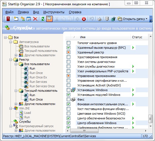Sort list by Имя column header
Image resolution: width=155 pixels, height=141 pixels.
point(100,37)
